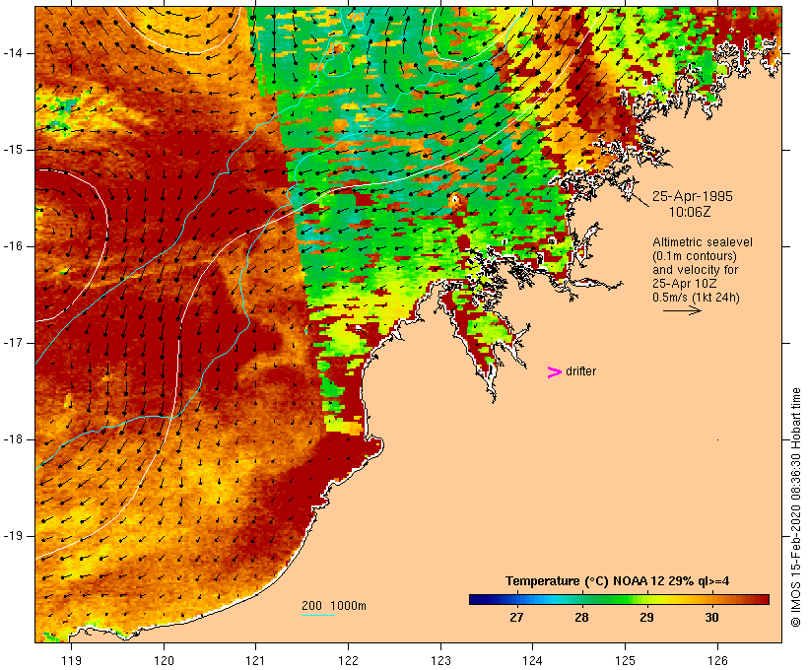Click the colorbar at 28 degrees green
The image size is (808, 670).
tap(581, 599)
